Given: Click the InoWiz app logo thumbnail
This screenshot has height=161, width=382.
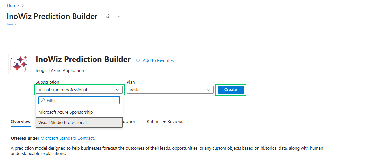Looking at the screenshot, I should coord(19,64).
